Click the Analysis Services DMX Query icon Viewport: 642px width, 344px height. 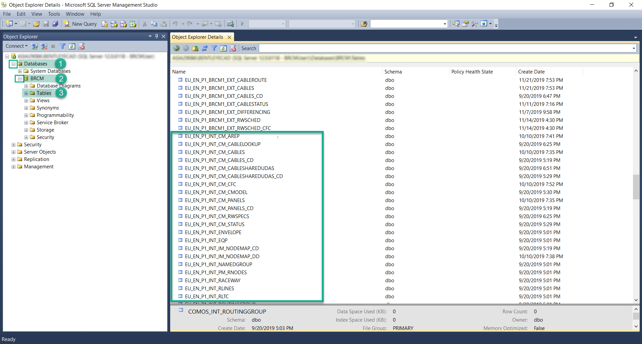pos(123,24)
